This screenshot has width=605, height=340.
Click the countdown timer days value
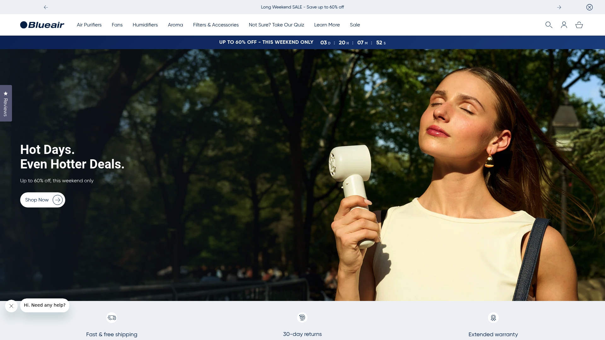324,42
